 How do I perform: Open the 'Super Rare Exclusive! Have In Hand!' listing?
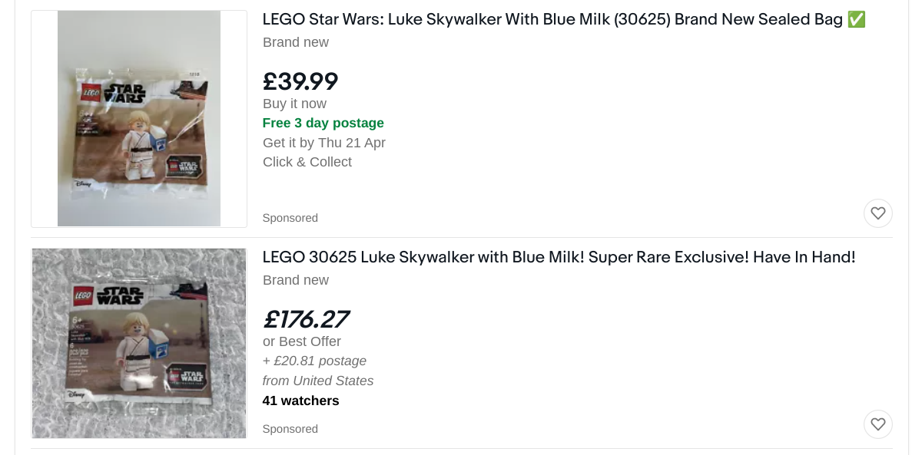559,257
